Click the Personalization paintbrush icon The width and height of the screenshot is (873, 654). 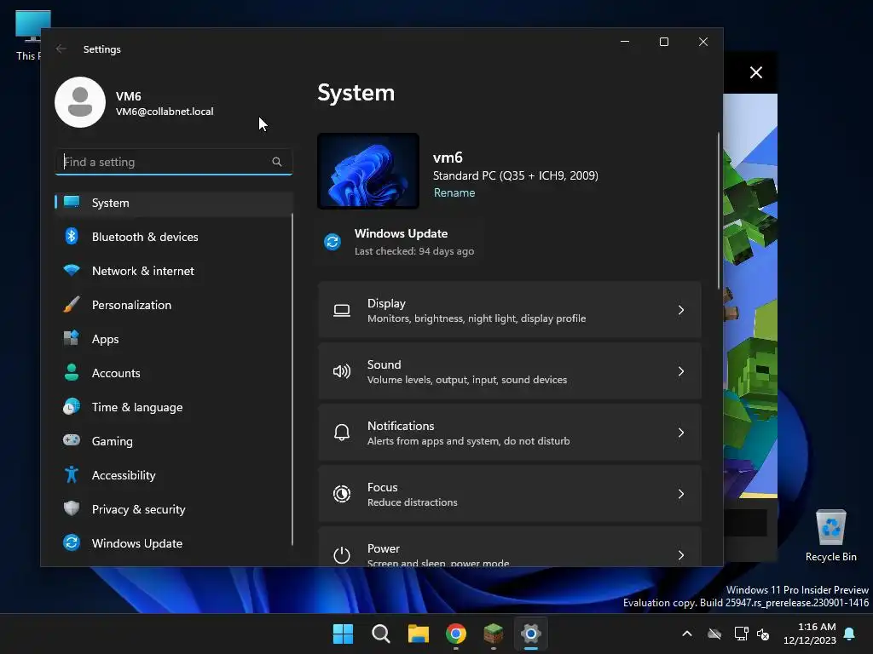pyautogui.click(x=72, y=304)
